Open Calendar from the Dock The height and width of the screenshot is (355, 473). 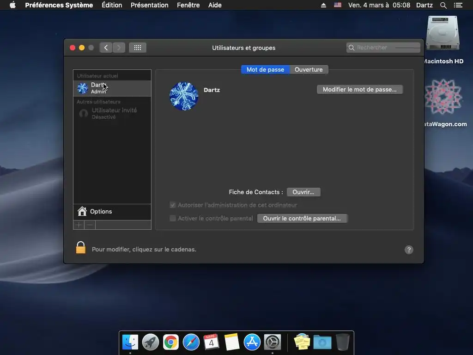(x=212, y=342)
